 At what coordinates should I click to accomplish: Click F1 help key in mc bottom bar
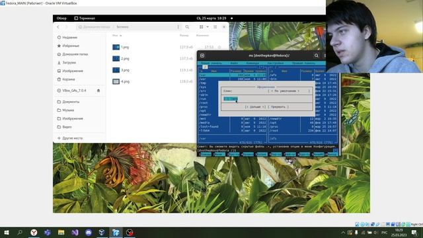pyautogui.click(x=206, y=154)
